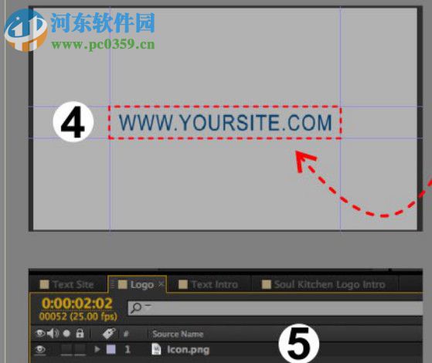Viewport: 432px width, 363px height.
Task: Click the Icon.png layer label color swatch
Action: 111,349
